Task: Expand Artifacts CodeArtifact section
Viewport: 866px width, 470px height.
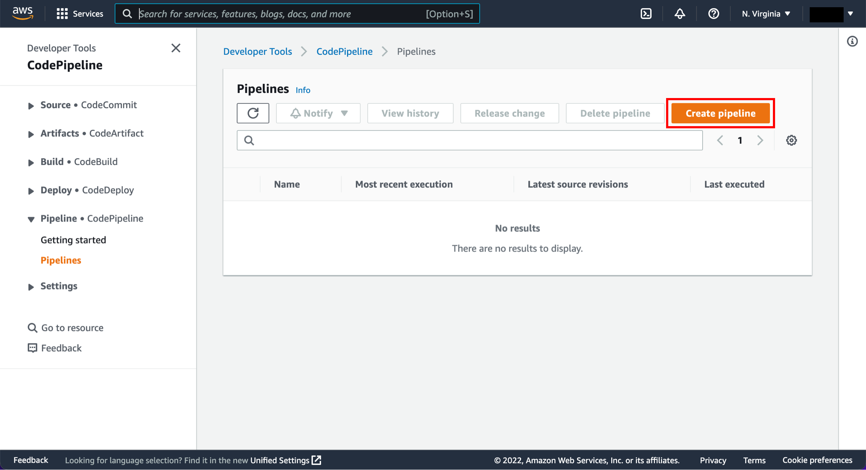Action: pos(31,134)
